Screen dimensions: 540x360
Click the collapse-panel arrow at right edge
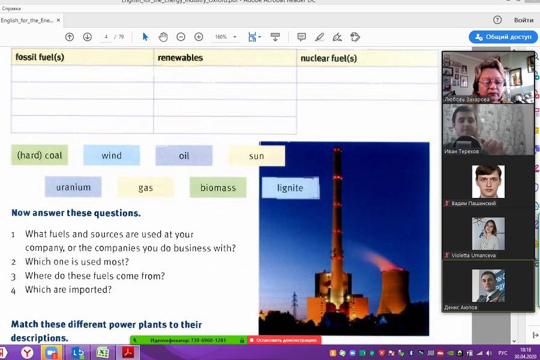(x=536, y=335)
